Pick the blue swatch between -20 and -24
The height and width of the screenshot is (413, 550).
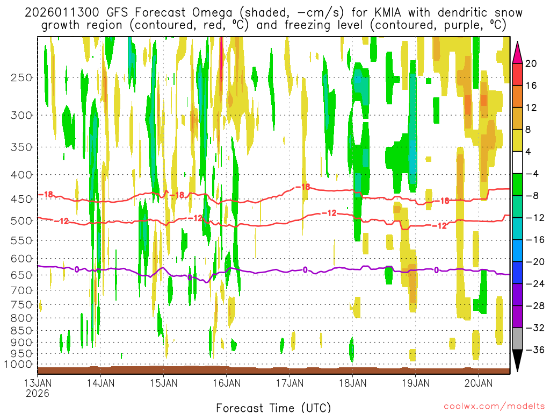click(518, 273)
